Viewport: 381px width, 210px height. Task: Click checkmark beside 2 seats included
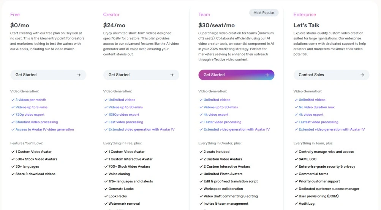(x=201, y=152)
